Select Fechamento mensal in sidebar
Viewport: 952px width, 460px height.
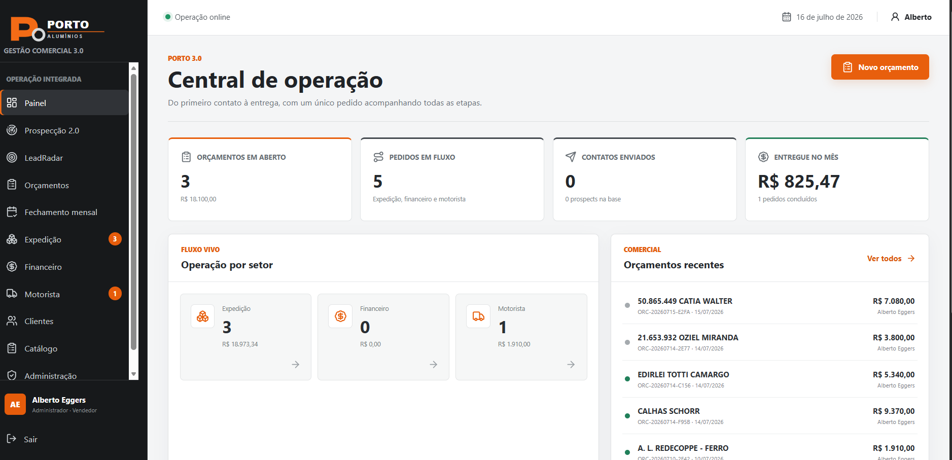point(64,212)
